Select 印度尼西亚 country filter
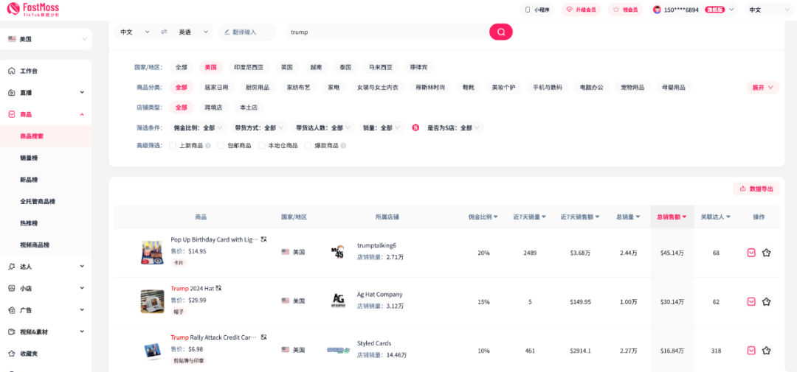 click(x=249, y=67)
